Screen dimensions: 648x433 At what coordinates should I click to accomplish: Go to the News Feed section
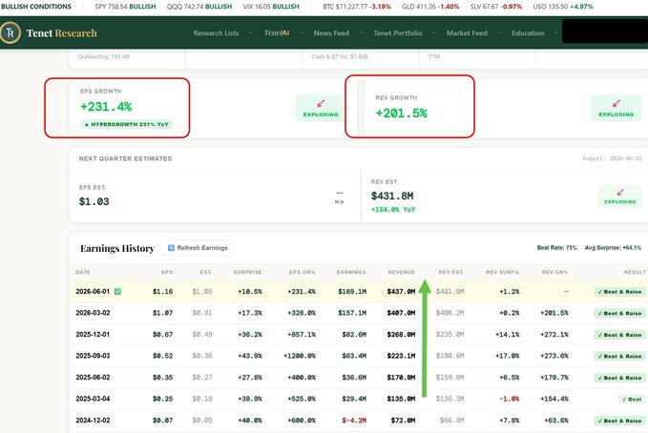point(331,33)
